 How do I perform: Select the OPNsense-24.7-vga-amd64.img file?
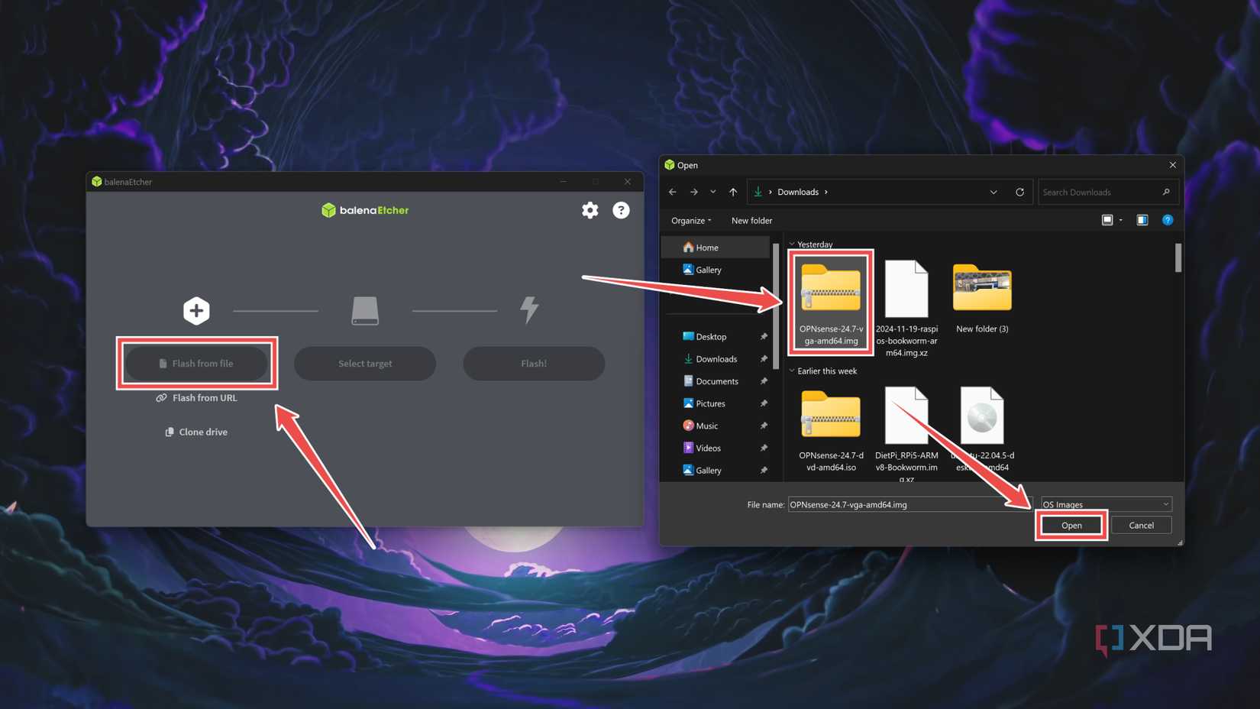(x=831, y=303)
